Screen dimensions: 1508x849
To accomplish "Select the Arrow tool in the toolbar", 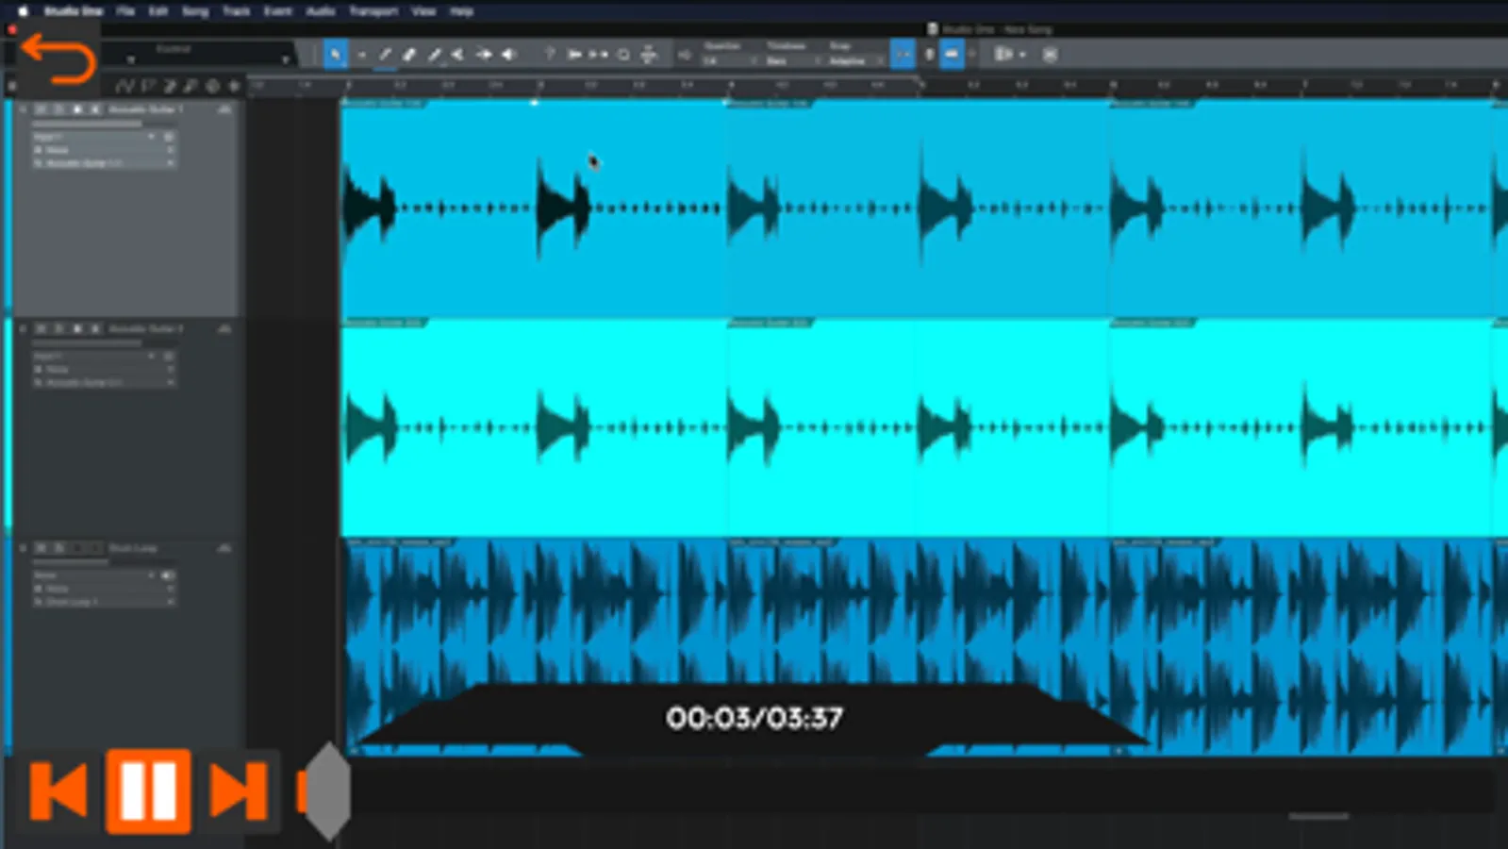I will click(x=335, y=55).
